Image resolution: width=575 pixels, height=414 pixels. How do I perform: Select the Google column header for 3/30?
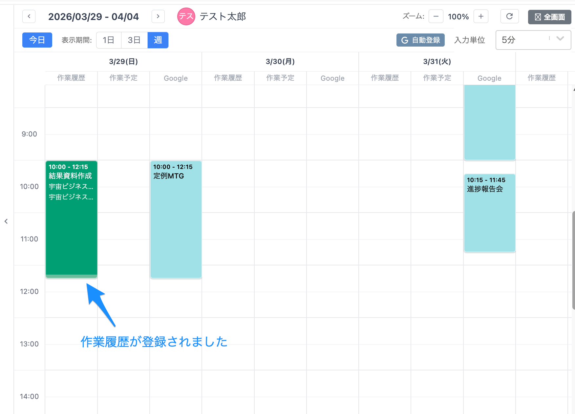click(x=332, y=78)
